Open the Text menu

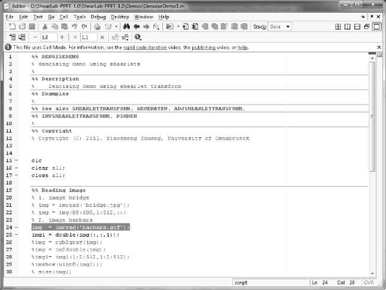coord(38,17)
